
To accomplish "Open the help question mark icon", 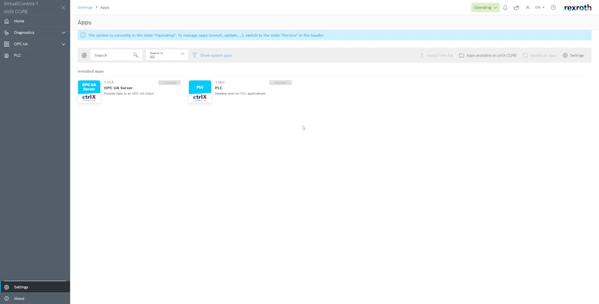I will pyautogui.click(x=553, y=8).
